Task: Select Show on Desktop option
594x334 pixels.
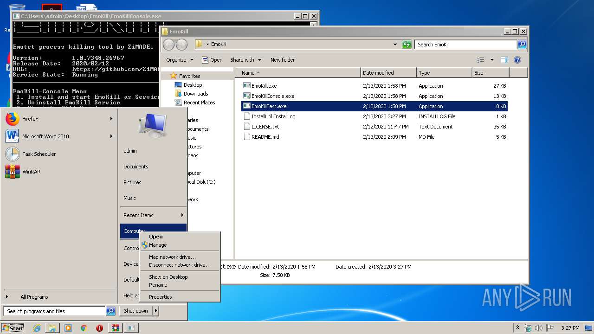Action: pos(180,277)
